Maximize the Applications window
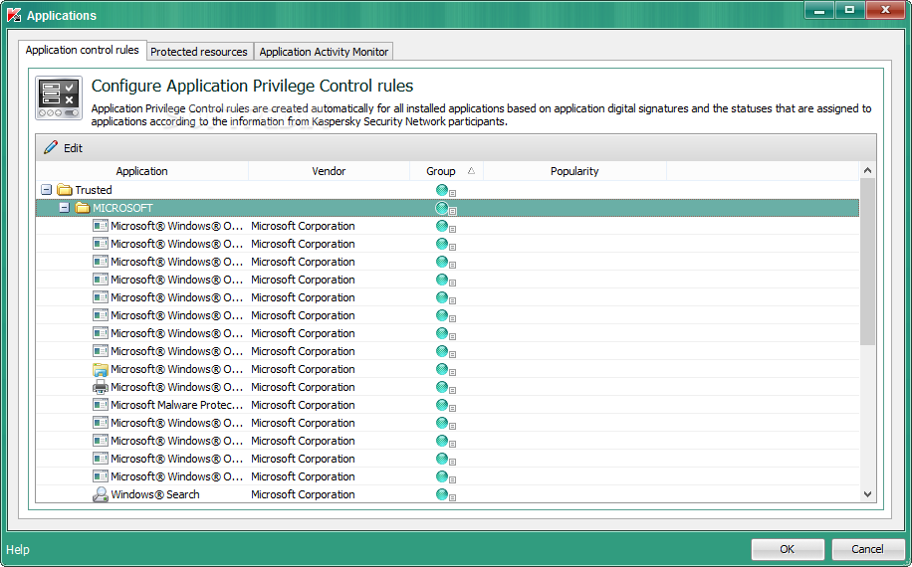 click(849, 10)
